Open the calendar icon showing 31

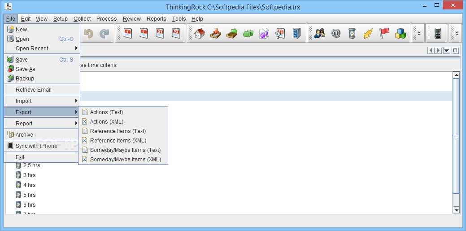click(160, 33)
